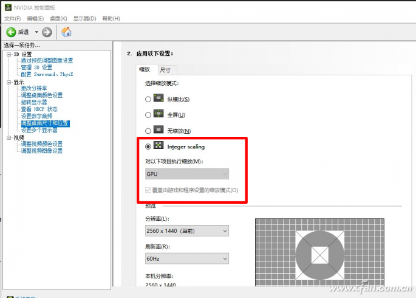Click the grey Forward arrow icon
This screenshot has width=416, height=298.
[47, 32]
